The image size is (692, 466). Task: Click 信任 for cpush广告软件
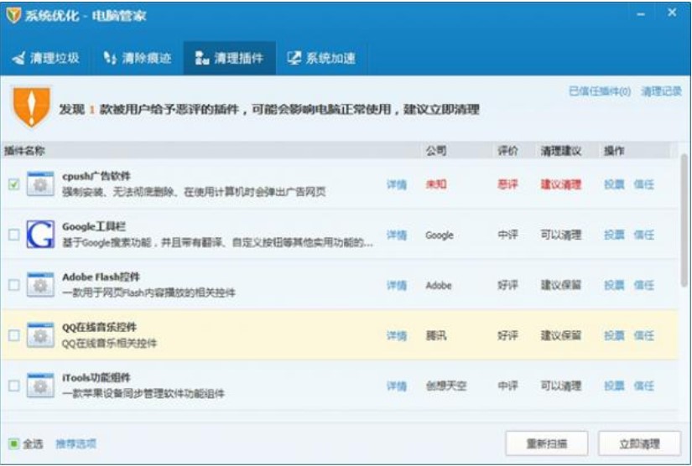click(644, 184)
